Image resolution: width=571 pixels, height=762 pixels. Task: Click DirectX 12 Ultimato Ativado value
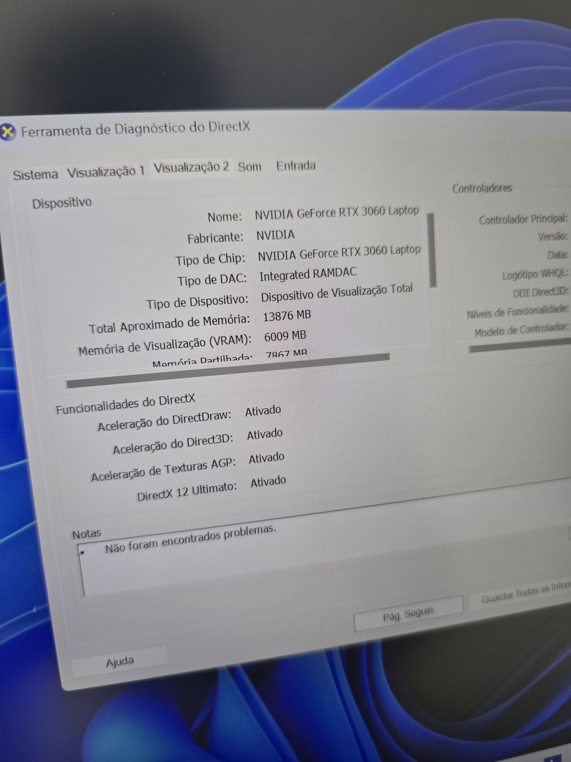pyautogui.click(x=268, y=482)
